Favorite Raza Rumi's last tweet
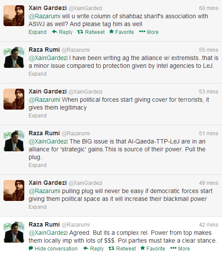222x257 pixels. pos(153,248)
